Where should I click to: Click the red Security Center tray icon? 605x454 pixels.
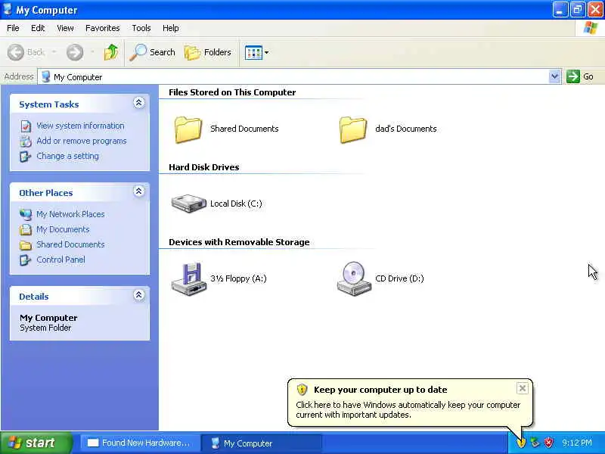(548, 443)
